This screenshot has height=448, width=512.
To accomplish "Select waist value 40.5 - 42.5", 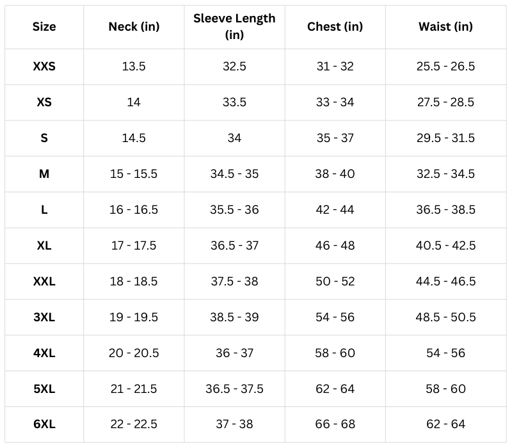I will coord(445,246).
